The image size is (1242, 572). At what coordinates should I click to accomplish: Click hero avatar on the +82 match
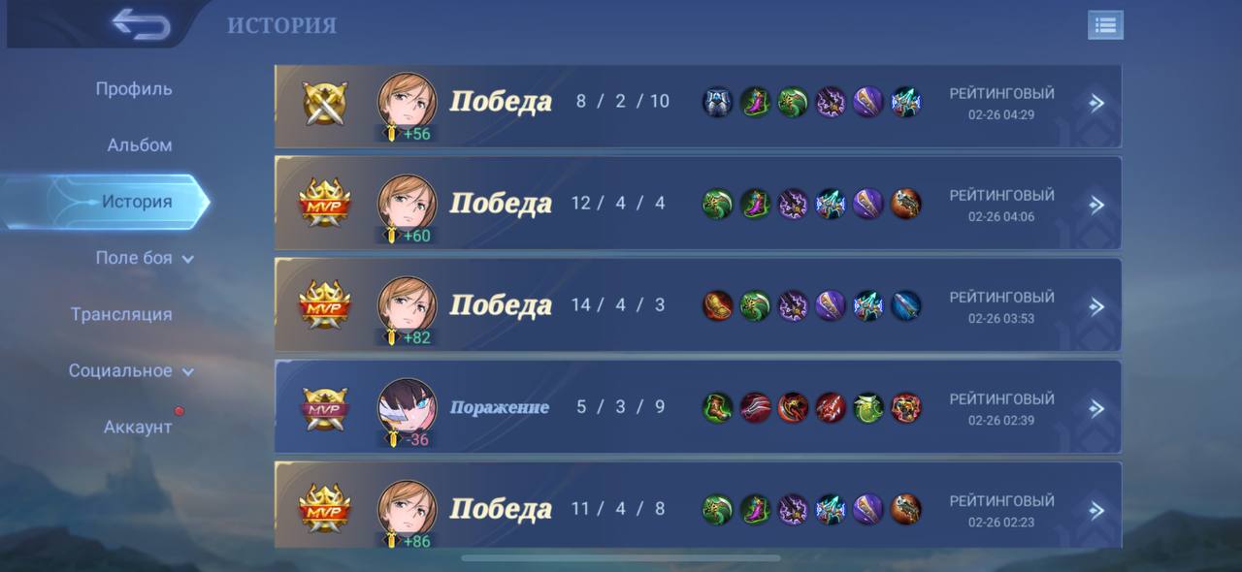pos(407,303)
